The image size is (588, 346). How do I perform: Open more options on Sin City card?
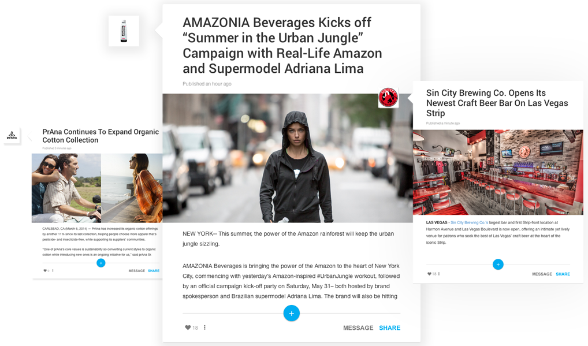439,274
